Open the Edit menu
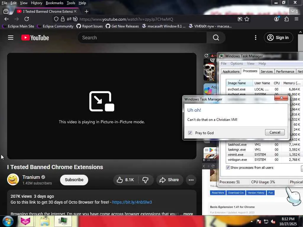Screen dimensions: 303x227 tap(14, 3)
